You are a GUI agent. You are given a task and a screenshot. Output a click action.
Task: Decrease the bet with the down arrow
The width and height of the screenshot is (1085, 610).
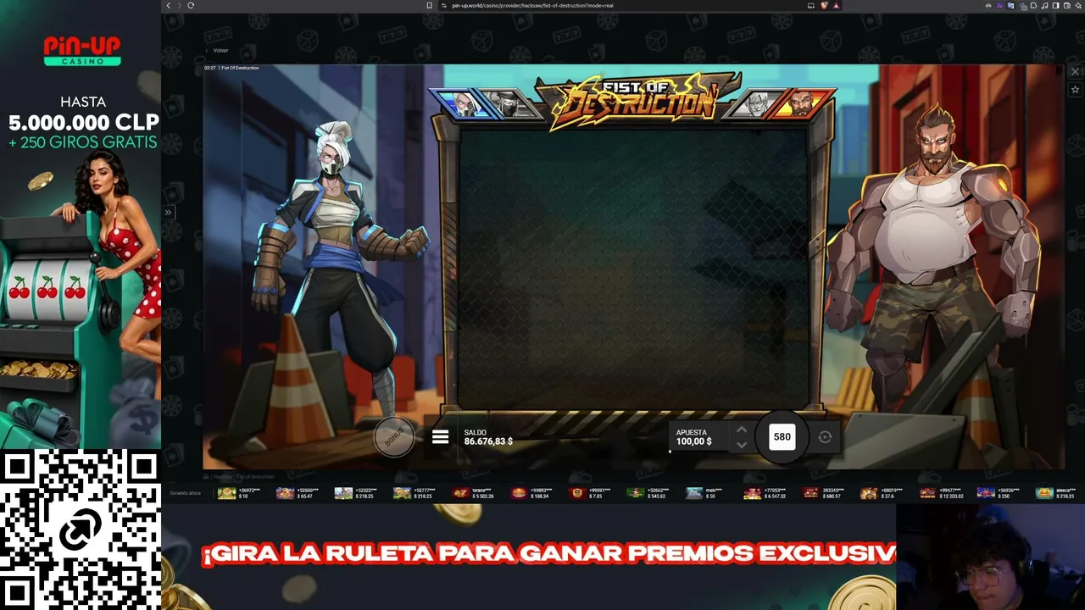coord(742,445)
